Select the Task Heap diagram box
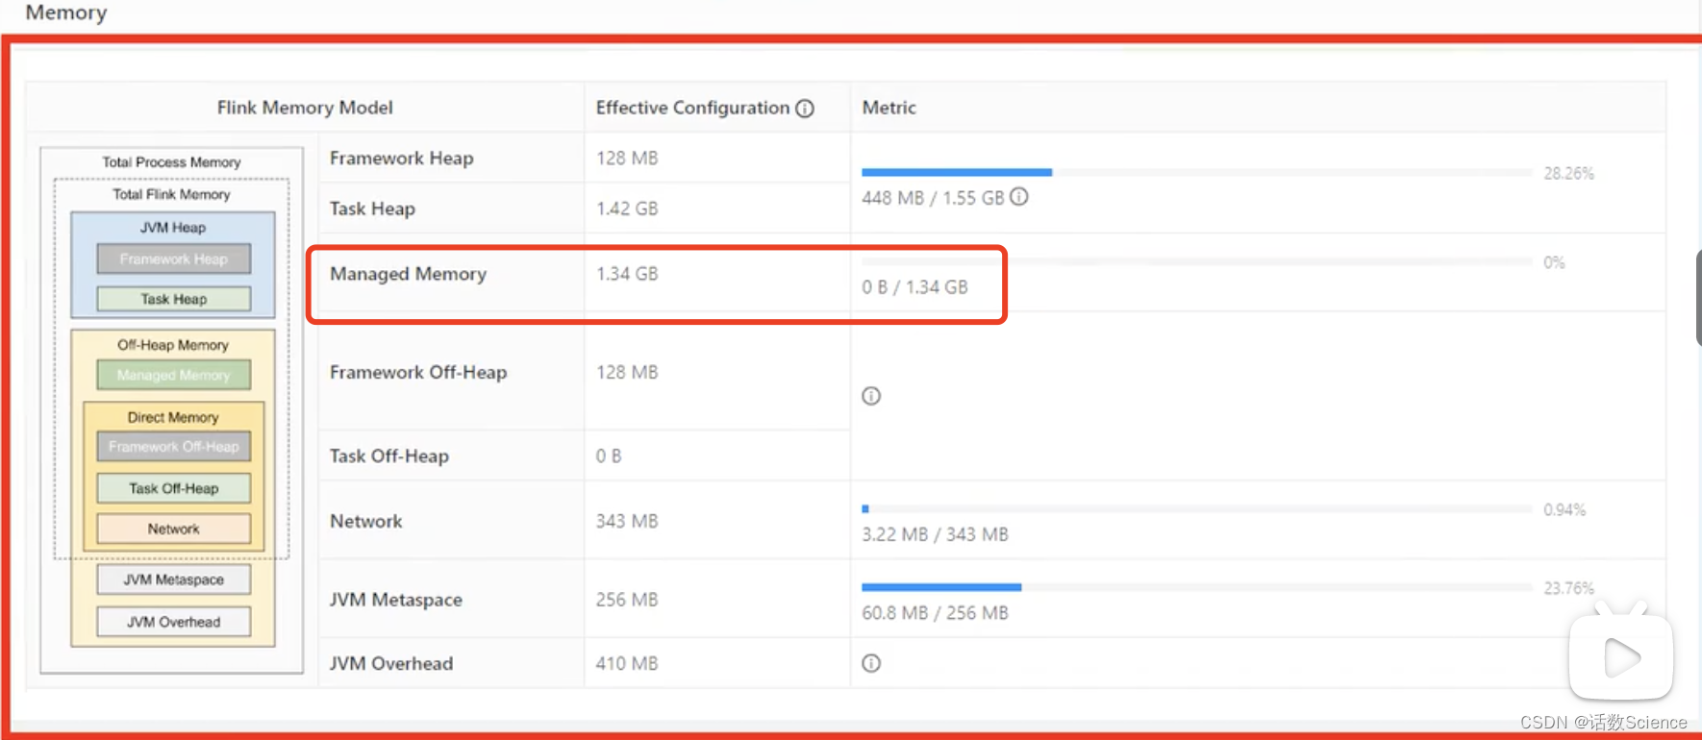The height and width of the screenshot is (740, 1702). [x=174, y=299]
